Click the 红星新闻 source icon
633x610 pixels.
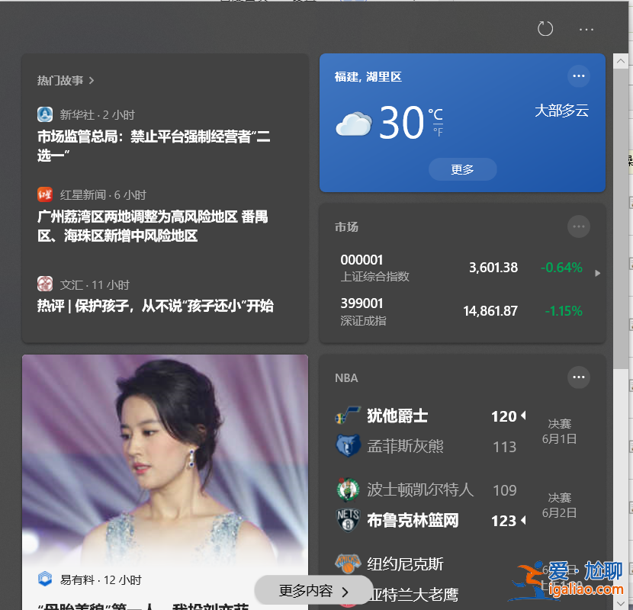(45, 194)
